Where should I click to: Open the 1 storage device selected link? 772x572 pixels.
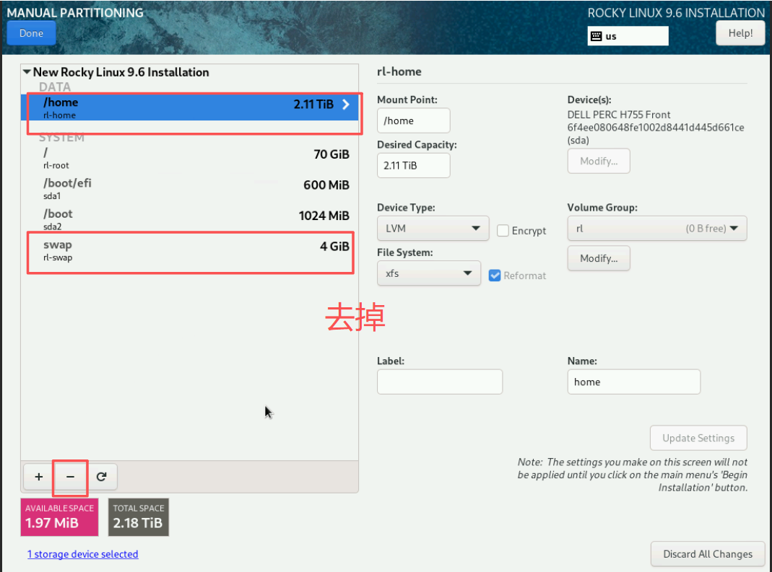click(82, 554)
